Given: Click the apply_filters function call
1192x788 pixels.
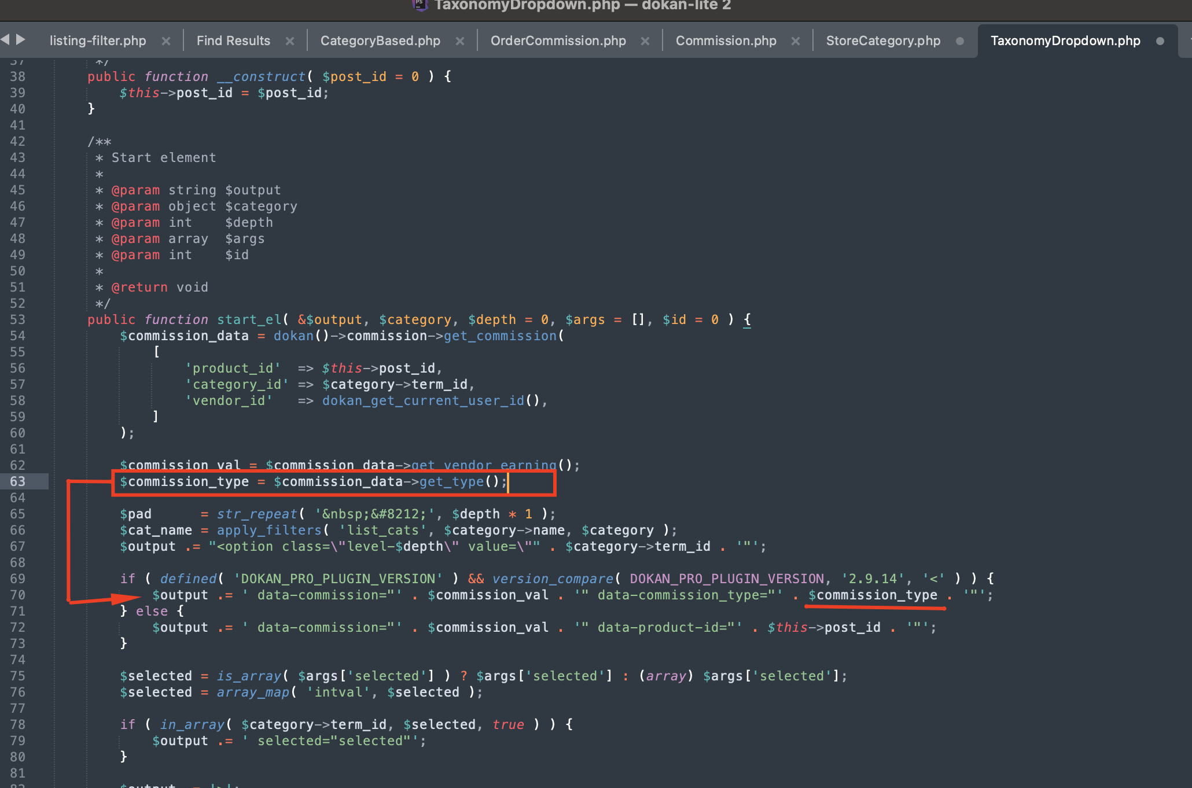Looking at the screenshot, I should (269, 530).
